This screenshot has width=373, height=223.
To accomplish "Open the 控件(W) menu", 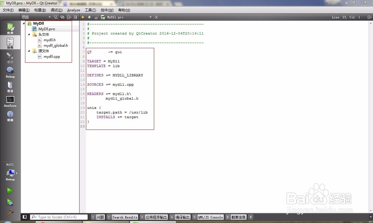I will (107, 10).
